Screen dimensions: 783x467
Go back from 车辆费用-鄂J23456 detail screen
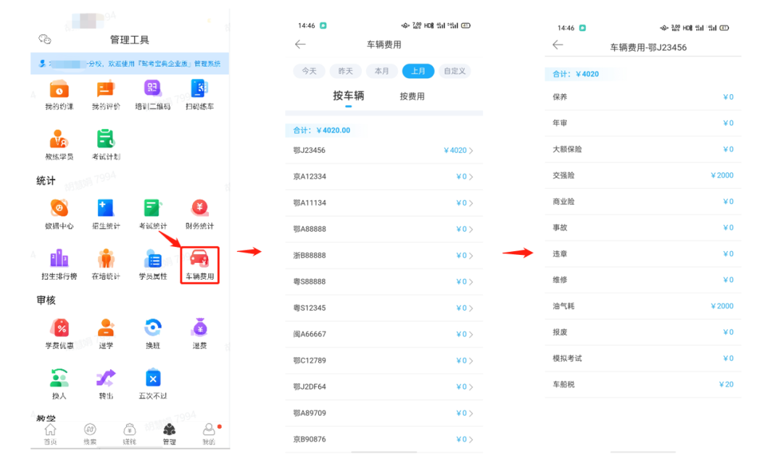[x=558, y=45]
